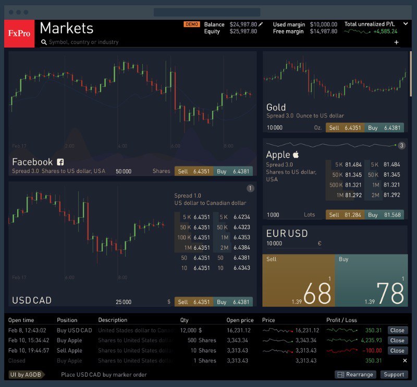Buy Facebook at 6.4381
Image resolution: width=417 pixels, height=387 pixels.
click(x=232, y=171)
